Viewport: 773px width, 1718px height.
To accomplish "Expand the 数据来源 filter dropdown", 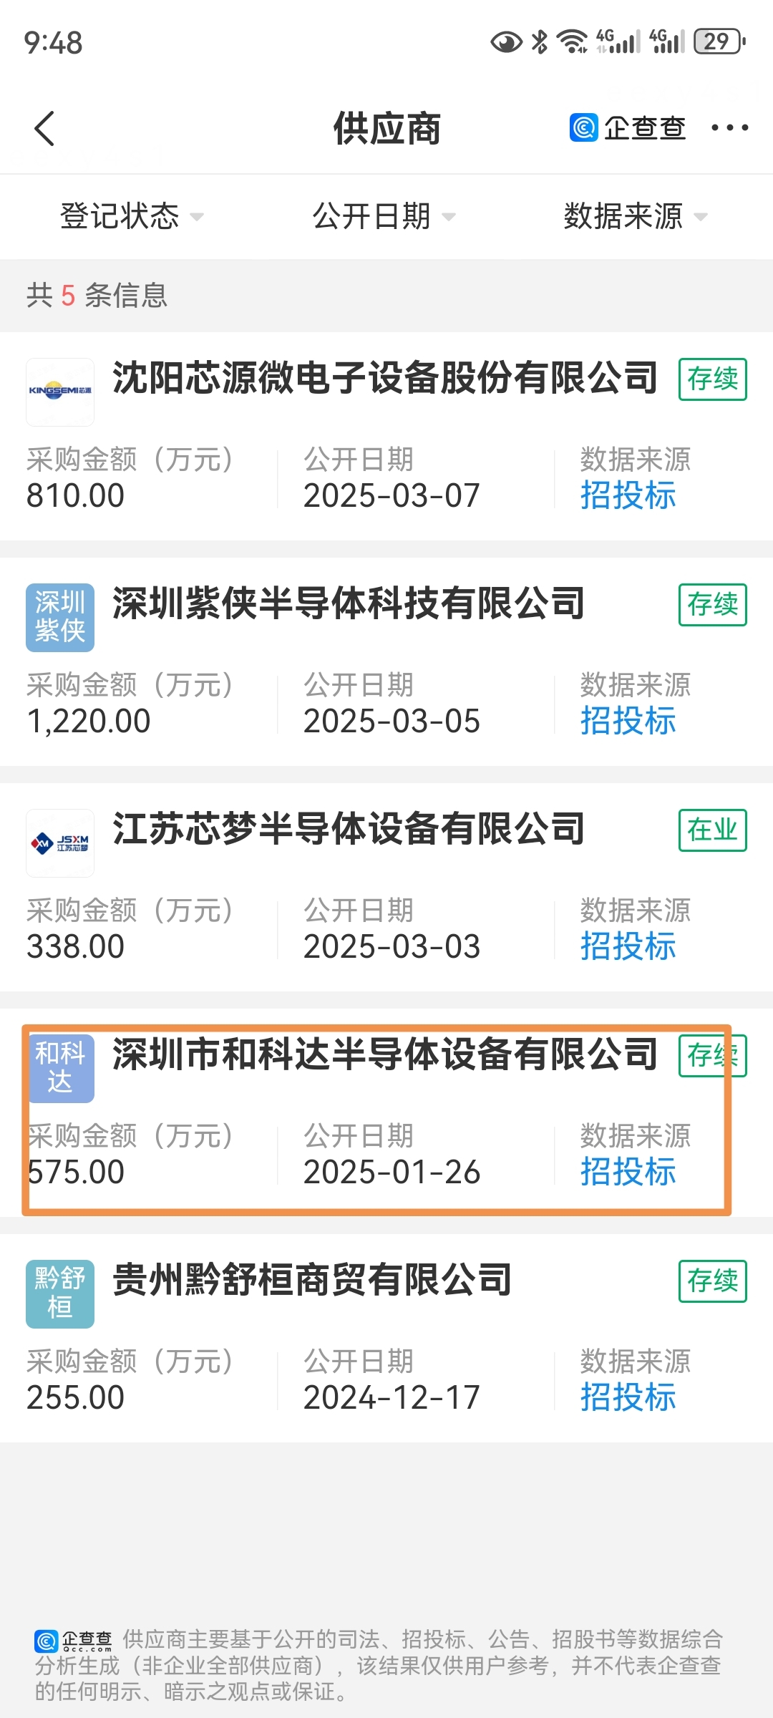I will 636,216.
